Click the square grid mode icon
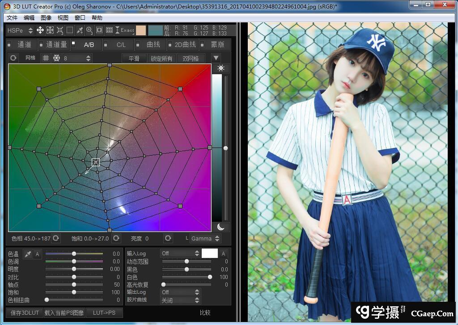Viewport: 458px width, 325px height. click(x=45, y=58)
